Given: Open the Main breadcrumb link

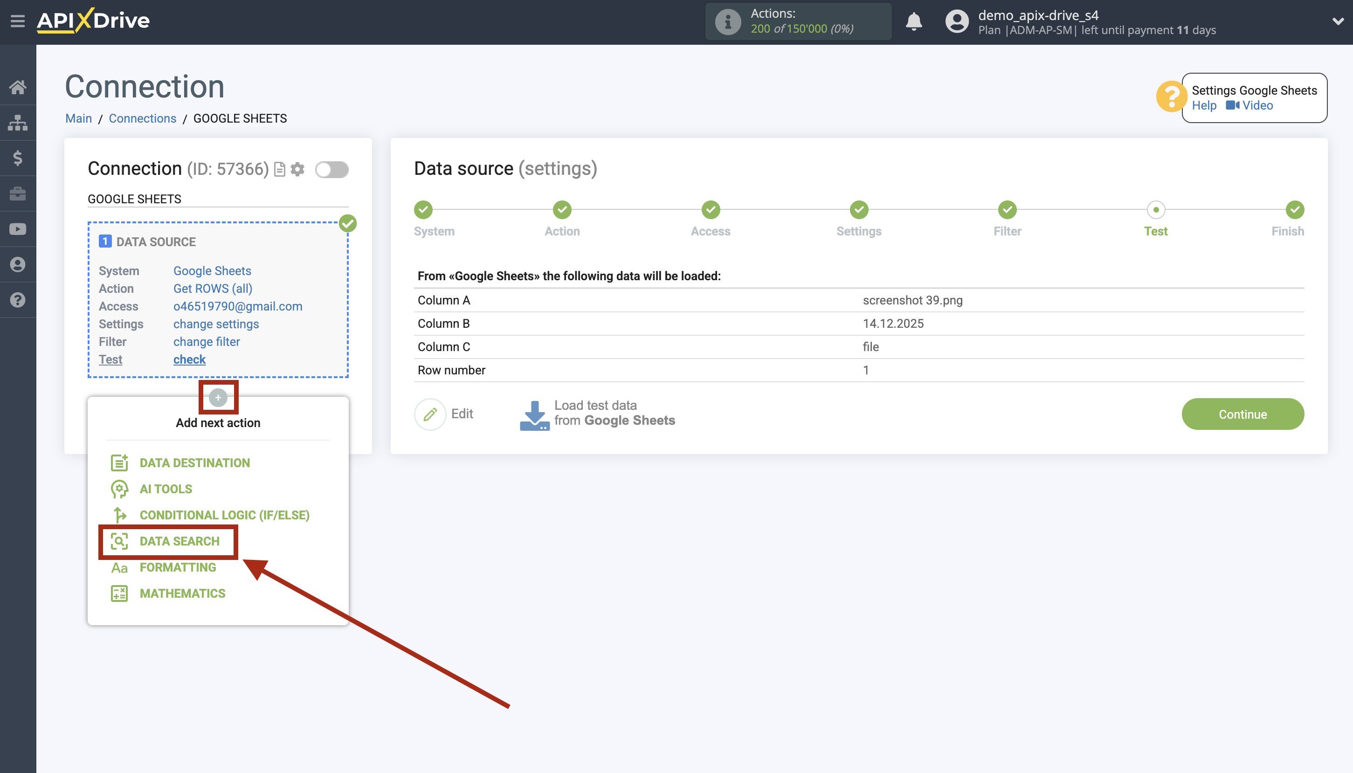Looking at the screenshot, I should [x=78, y=118].
